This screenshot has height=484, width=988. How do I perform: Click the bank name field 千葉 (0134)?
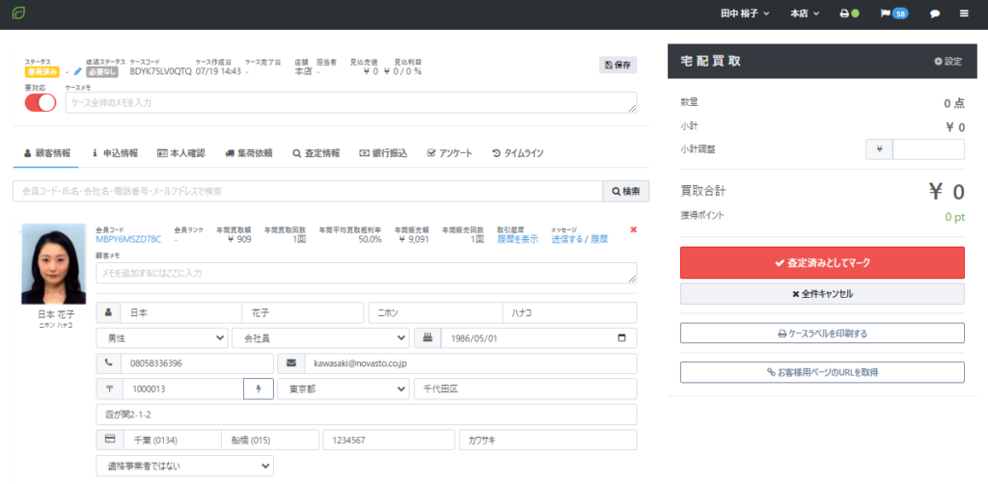172,440
